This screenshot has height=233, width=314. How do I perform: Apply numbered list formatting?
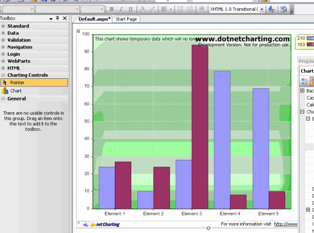tap(190, 9)
